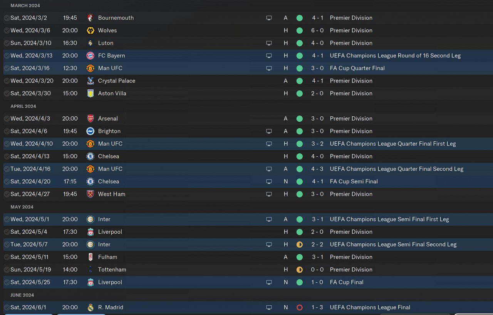Open the UEFA Champions League Final competition link

coord(370,307)
